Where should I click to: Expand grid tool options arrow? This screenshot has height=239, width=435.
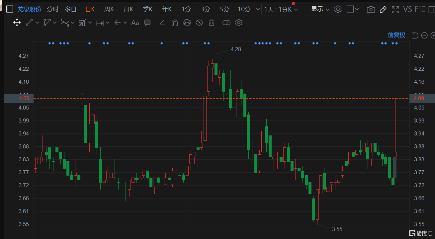pyautogui.click(x=90, y=23)
